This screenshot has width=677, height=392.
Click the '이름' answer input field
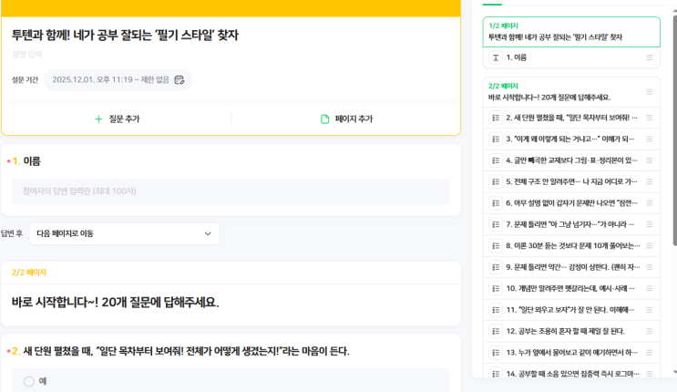click(x=231, y=191)
